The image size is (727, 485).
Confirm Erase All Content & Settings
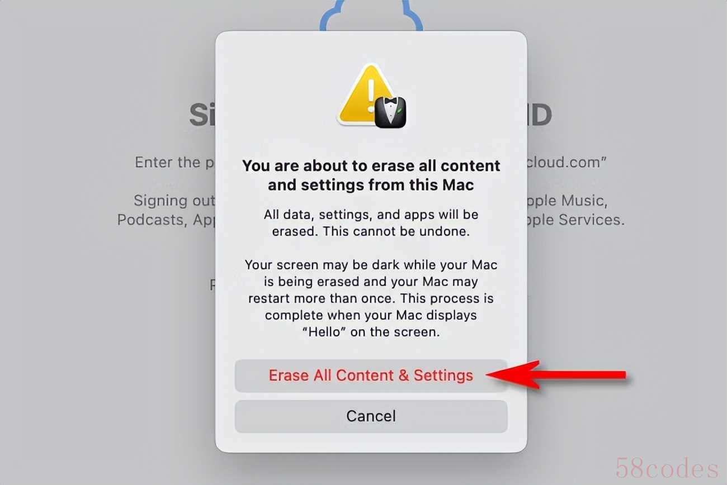pos(371,375)
